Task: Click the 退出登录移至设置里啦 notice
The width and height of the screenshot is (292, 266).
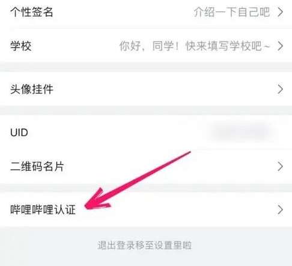Action: click(144, 246)
